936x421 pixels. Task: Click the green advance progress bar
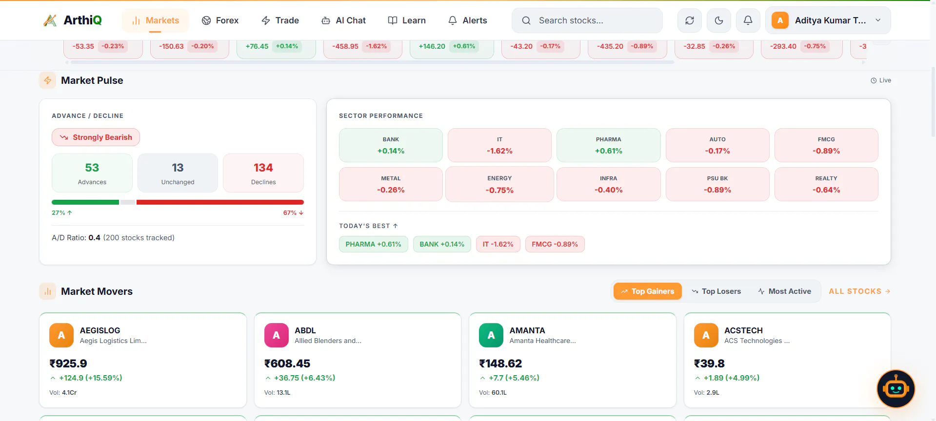point(85,202)
